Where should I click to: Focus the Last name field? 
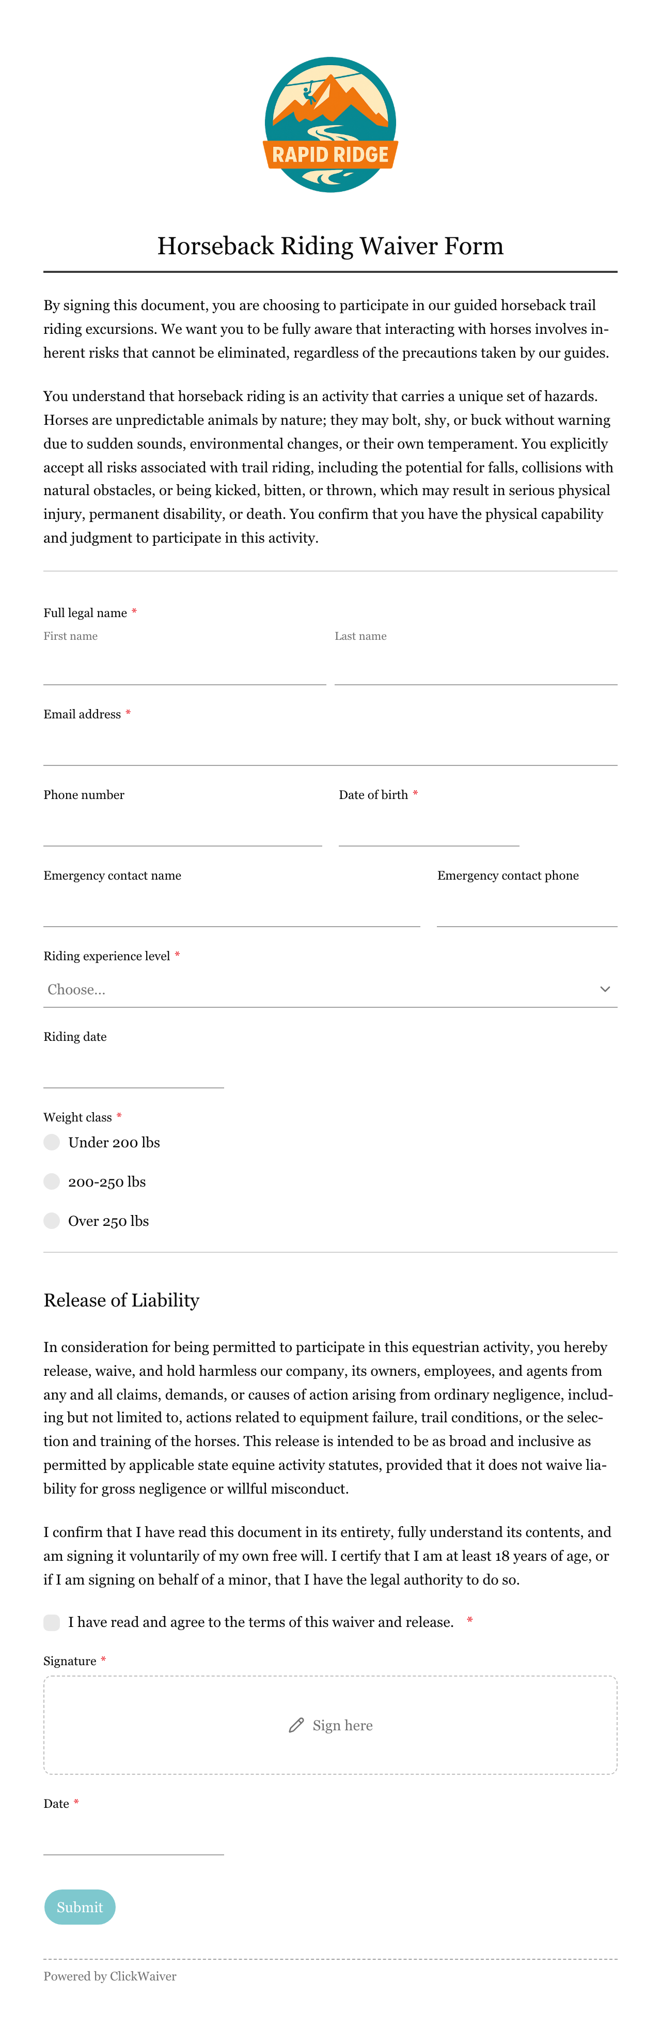click(476, 667)
